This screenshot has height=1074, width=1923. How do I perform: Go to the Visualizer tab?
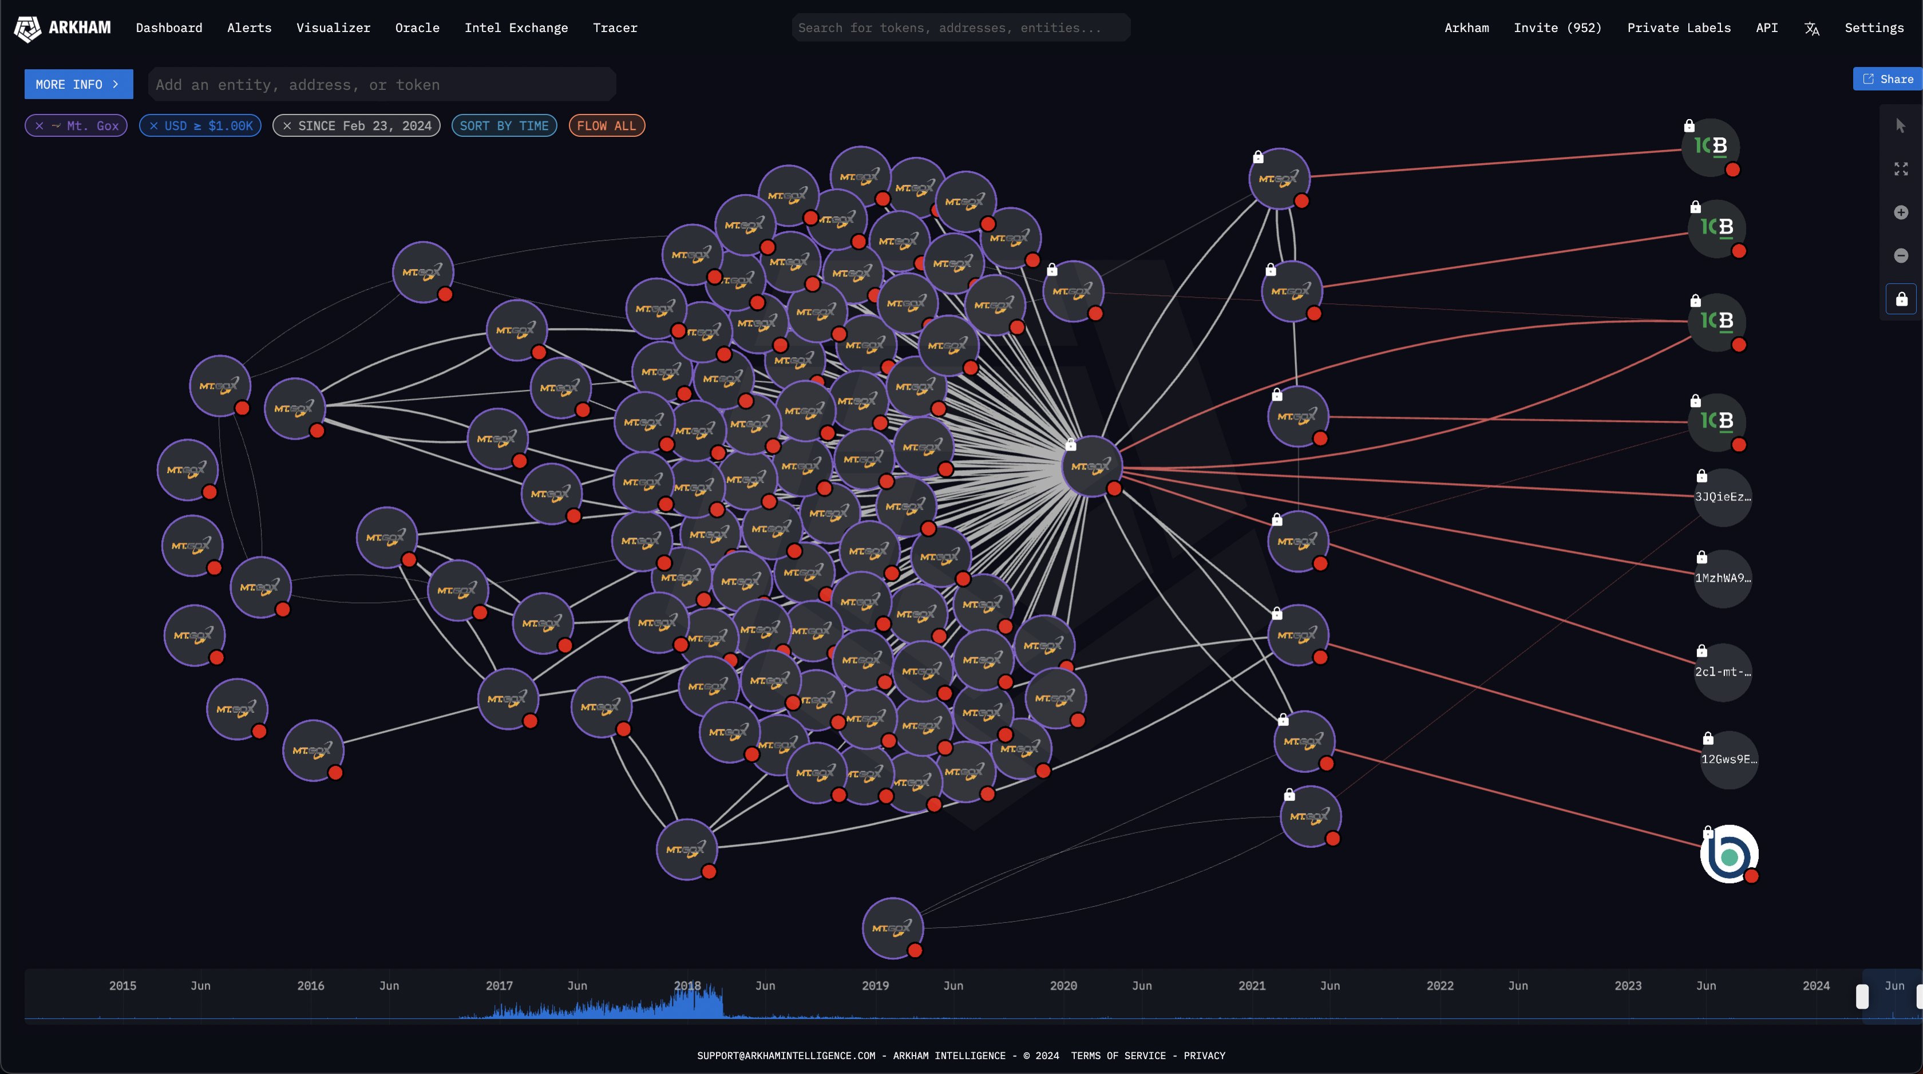[333, 29]
